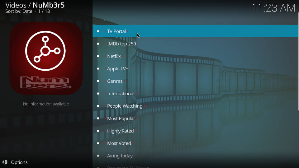Select People Watching list
This screenshot has height=168, width=299.
[x=195, y=106]
